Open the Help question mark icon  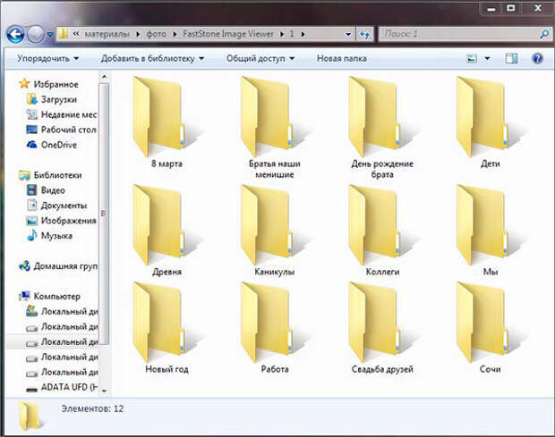coord(537,58)
